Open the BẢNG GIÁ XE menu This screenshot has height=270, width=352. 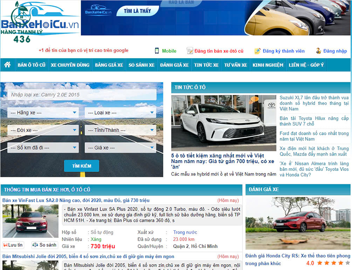click(109, 65)
